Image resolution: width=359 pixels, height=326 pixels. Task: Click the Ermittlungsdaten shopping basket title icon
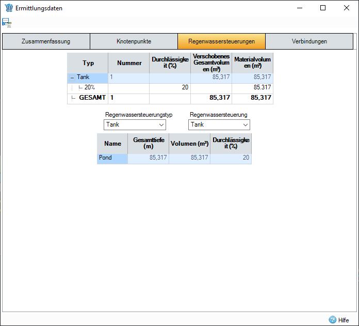9,8
